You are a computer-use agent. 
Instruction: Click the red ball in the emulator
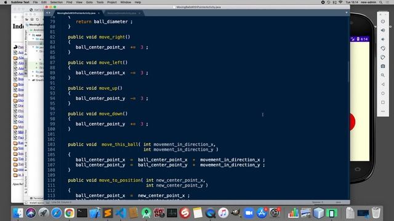(x=352, y=122)
